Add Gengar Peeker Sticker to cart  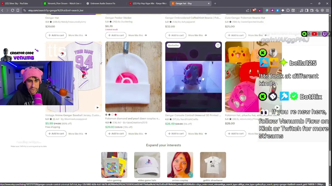click(x=116, y=35)
